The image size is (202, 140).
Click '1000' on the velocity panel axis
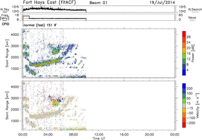[x=15, y=121]
